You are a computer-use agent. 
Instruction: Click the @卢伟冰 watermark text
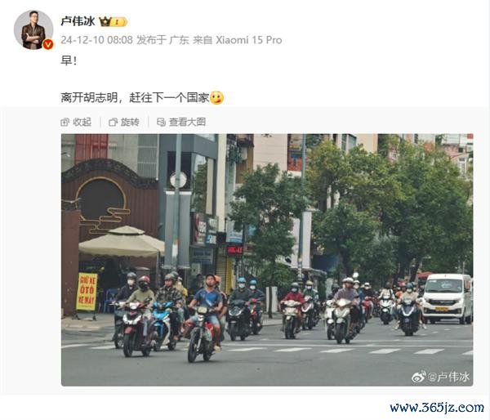(448, 377)
